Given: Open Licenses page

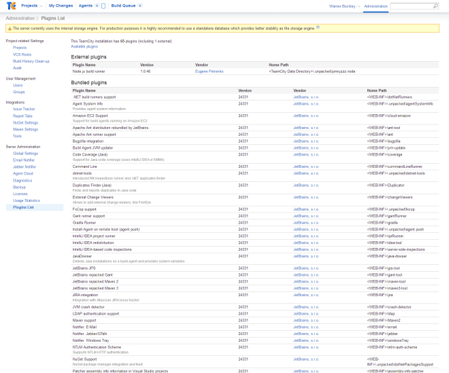Looking at the screenshot, I should coord(20,194).
